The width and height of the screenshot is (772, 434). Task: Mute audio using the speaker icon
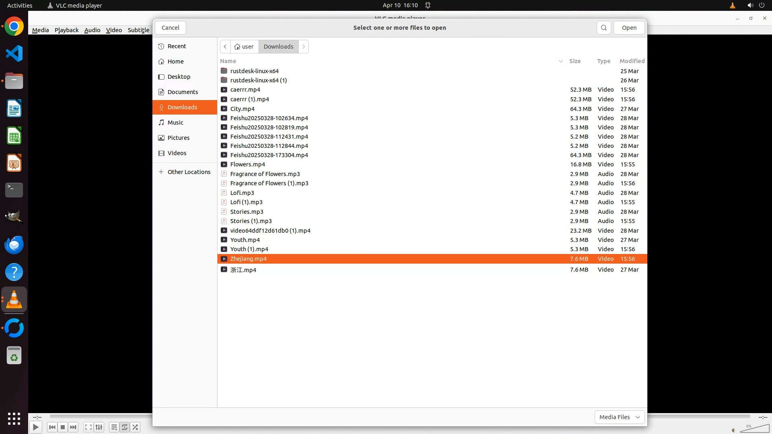coord(733,430)
